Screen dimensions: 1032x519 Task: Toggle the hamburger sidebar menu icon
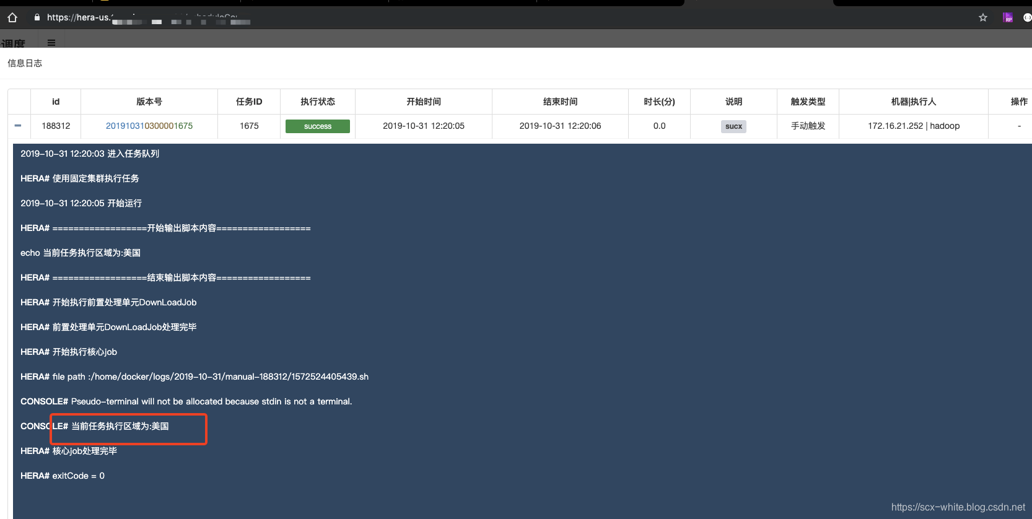[x=51, y=43]
